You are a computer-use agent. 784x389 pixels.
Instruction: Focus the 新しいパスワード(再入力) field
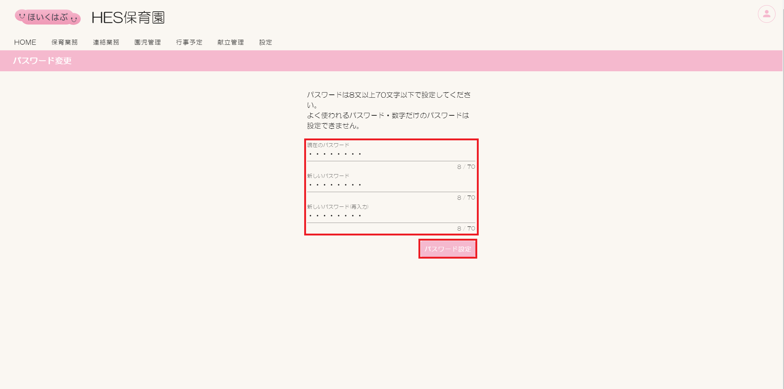point(391,216)
